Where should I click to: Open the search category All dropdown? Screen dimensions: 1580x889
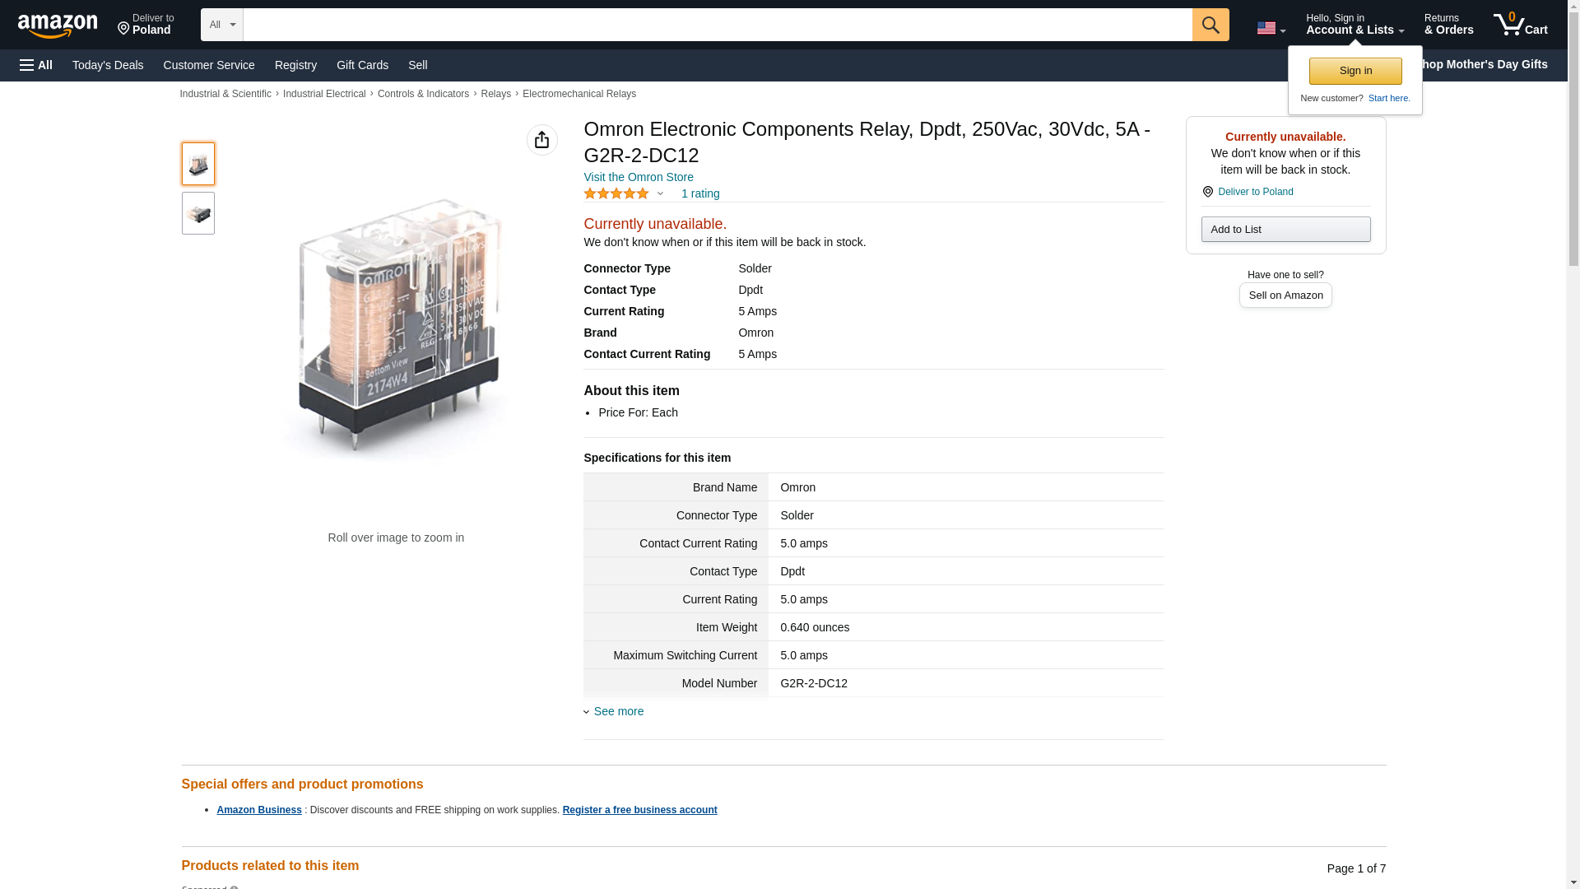click(221, 25)
